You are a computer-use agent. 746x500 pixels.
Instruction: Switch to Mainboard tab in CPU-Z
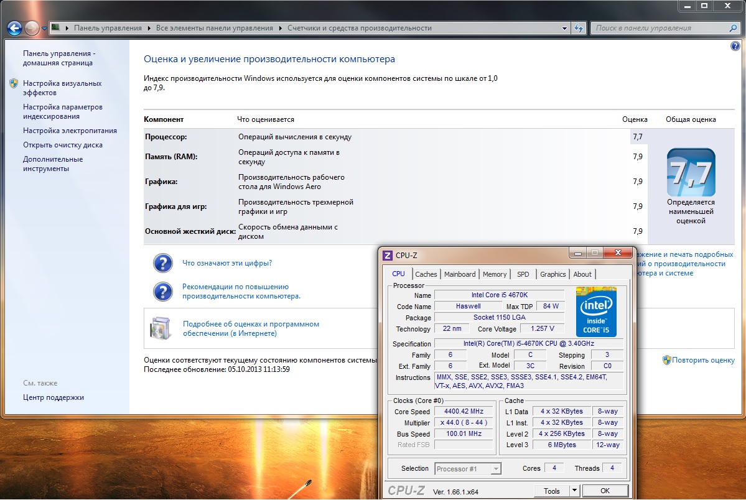[460, 274]
